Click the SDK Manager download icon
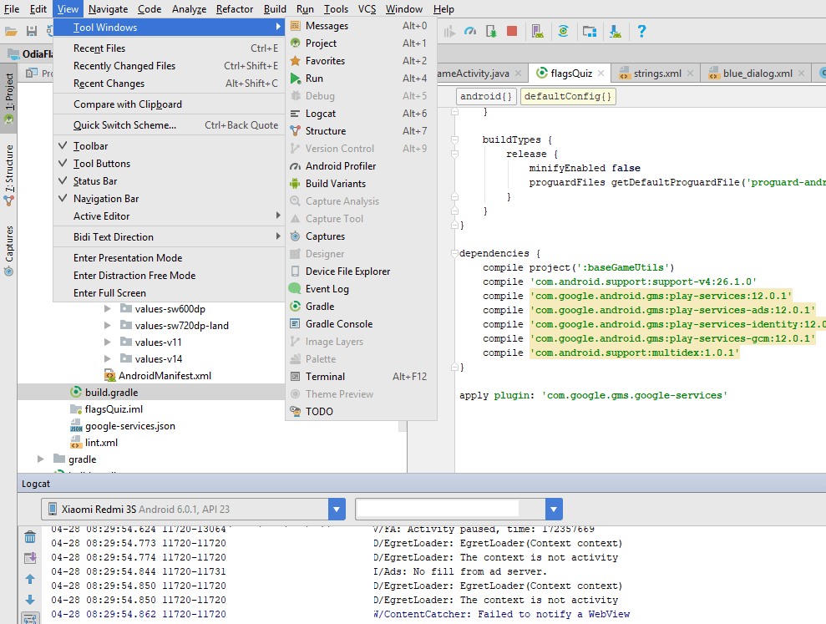The image size is (826, 624). 616,32
